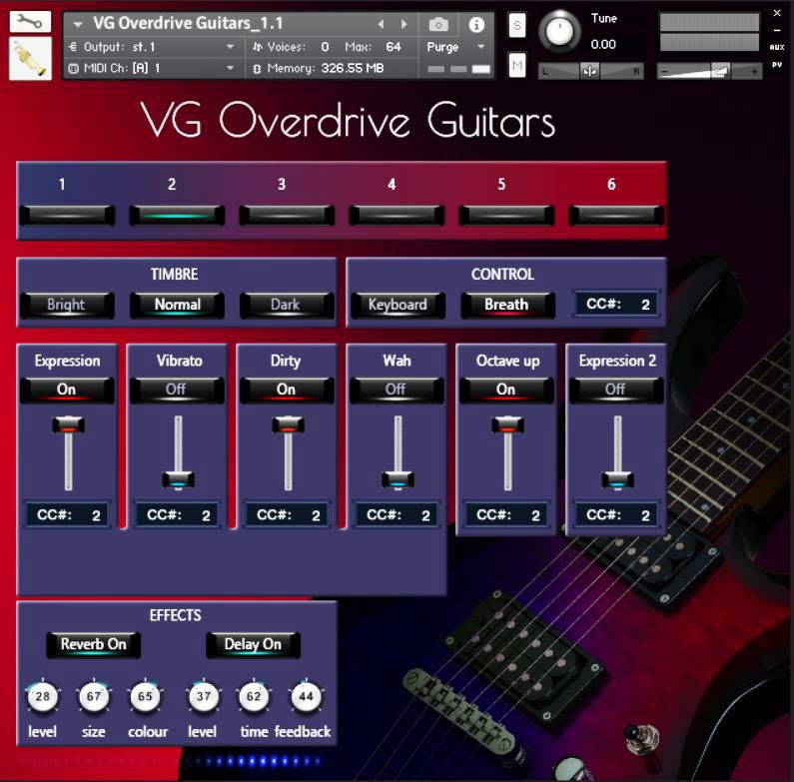
Task: Increase volume with plus icon
Action: click(x=754, y=72)
